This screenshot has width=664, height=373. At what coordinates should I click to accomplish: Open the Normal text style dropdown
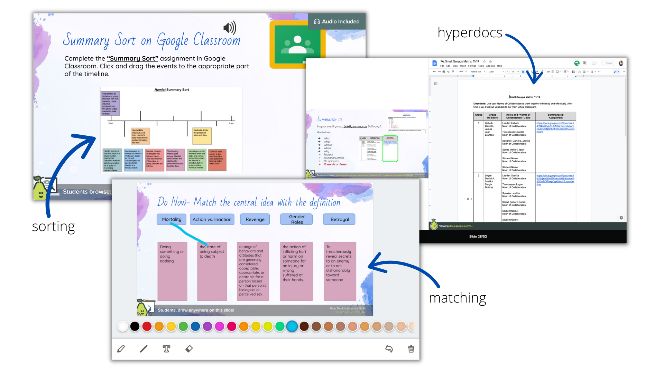477,72
